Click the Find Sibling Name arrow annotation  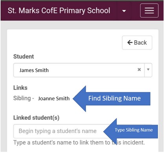click(x=112, y=99)
